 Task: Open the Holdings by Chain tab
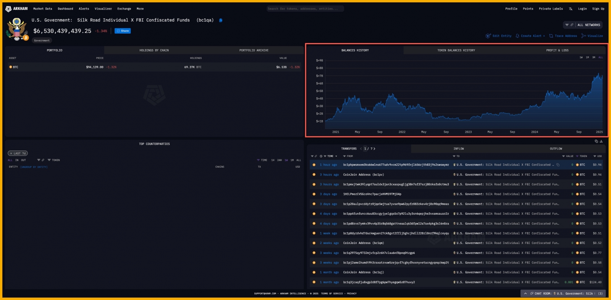pyautogui.click(x=154, y=50)
